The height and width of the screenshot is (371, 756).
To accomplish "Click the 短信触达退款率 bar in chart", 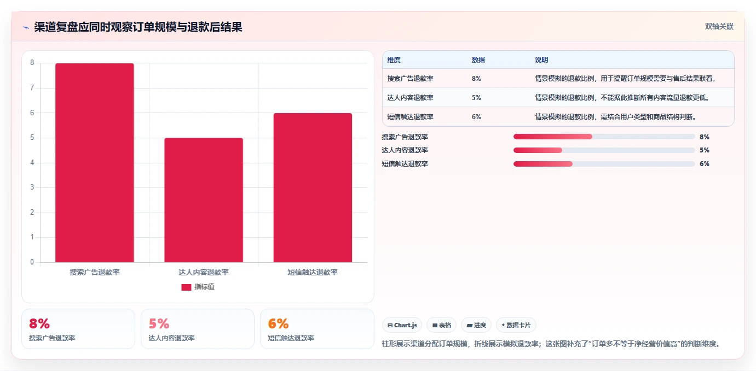I will (x=313, y=187).
